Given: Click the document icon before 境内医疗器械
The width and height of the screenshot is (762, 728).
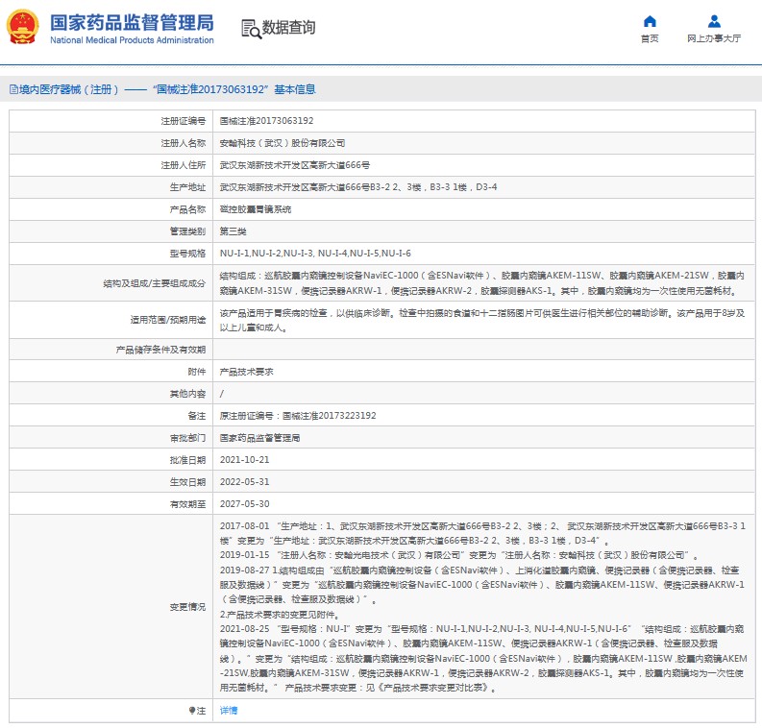Looking at the screenshot, I should pyautogui.click(x=12, y=89).
